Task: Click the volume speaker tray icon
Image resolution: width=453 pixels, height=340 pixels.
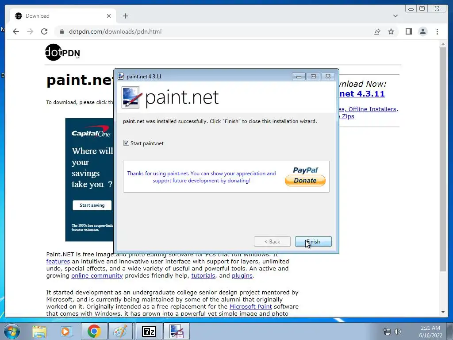Action: pos(398,332)
